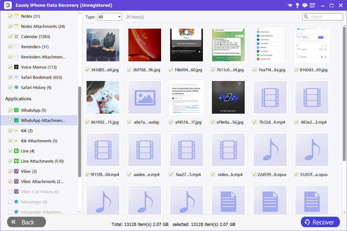Click file name 9f15f8...04.mp4
Screen dimensions: 347x231
point(105,175)
